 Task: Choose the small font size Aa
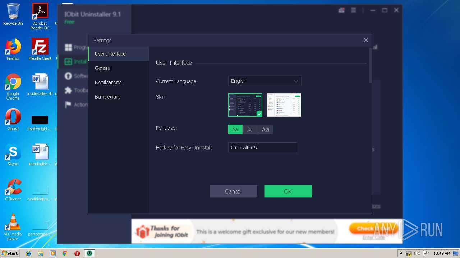point(235,129)
